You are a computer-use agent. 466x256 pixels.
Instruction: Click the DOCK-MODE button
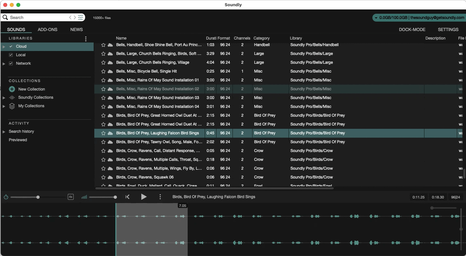coord(412,29)
